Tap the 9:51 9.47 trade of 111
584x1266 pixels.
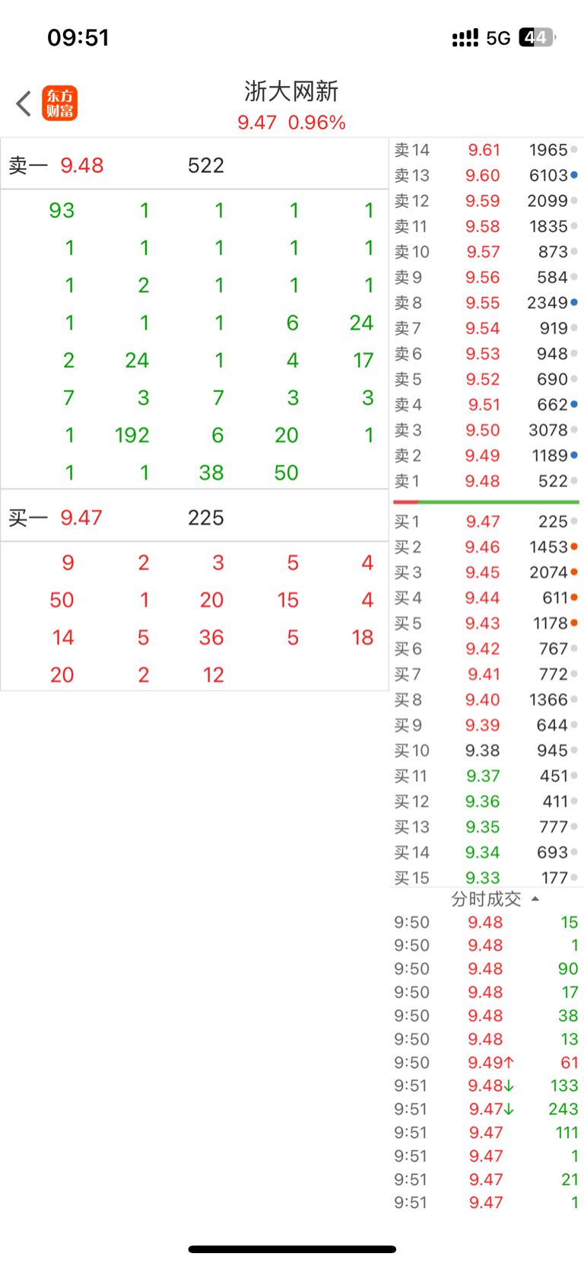point(487,1133)
